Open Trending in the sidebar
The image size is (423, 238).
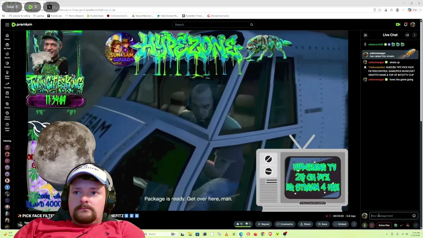[7, 85]
